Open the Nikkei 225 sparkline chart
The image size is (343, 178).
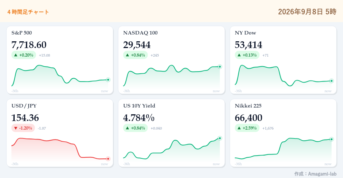[x=283, y=150]
